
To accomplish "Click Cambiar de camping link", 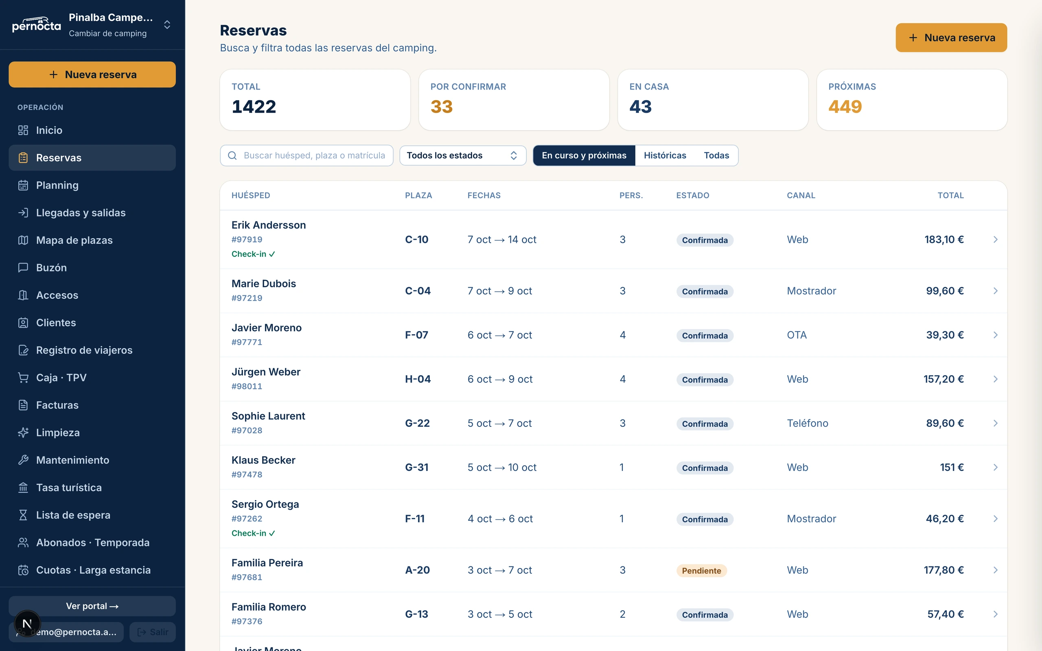I will [x=107, y=34].
